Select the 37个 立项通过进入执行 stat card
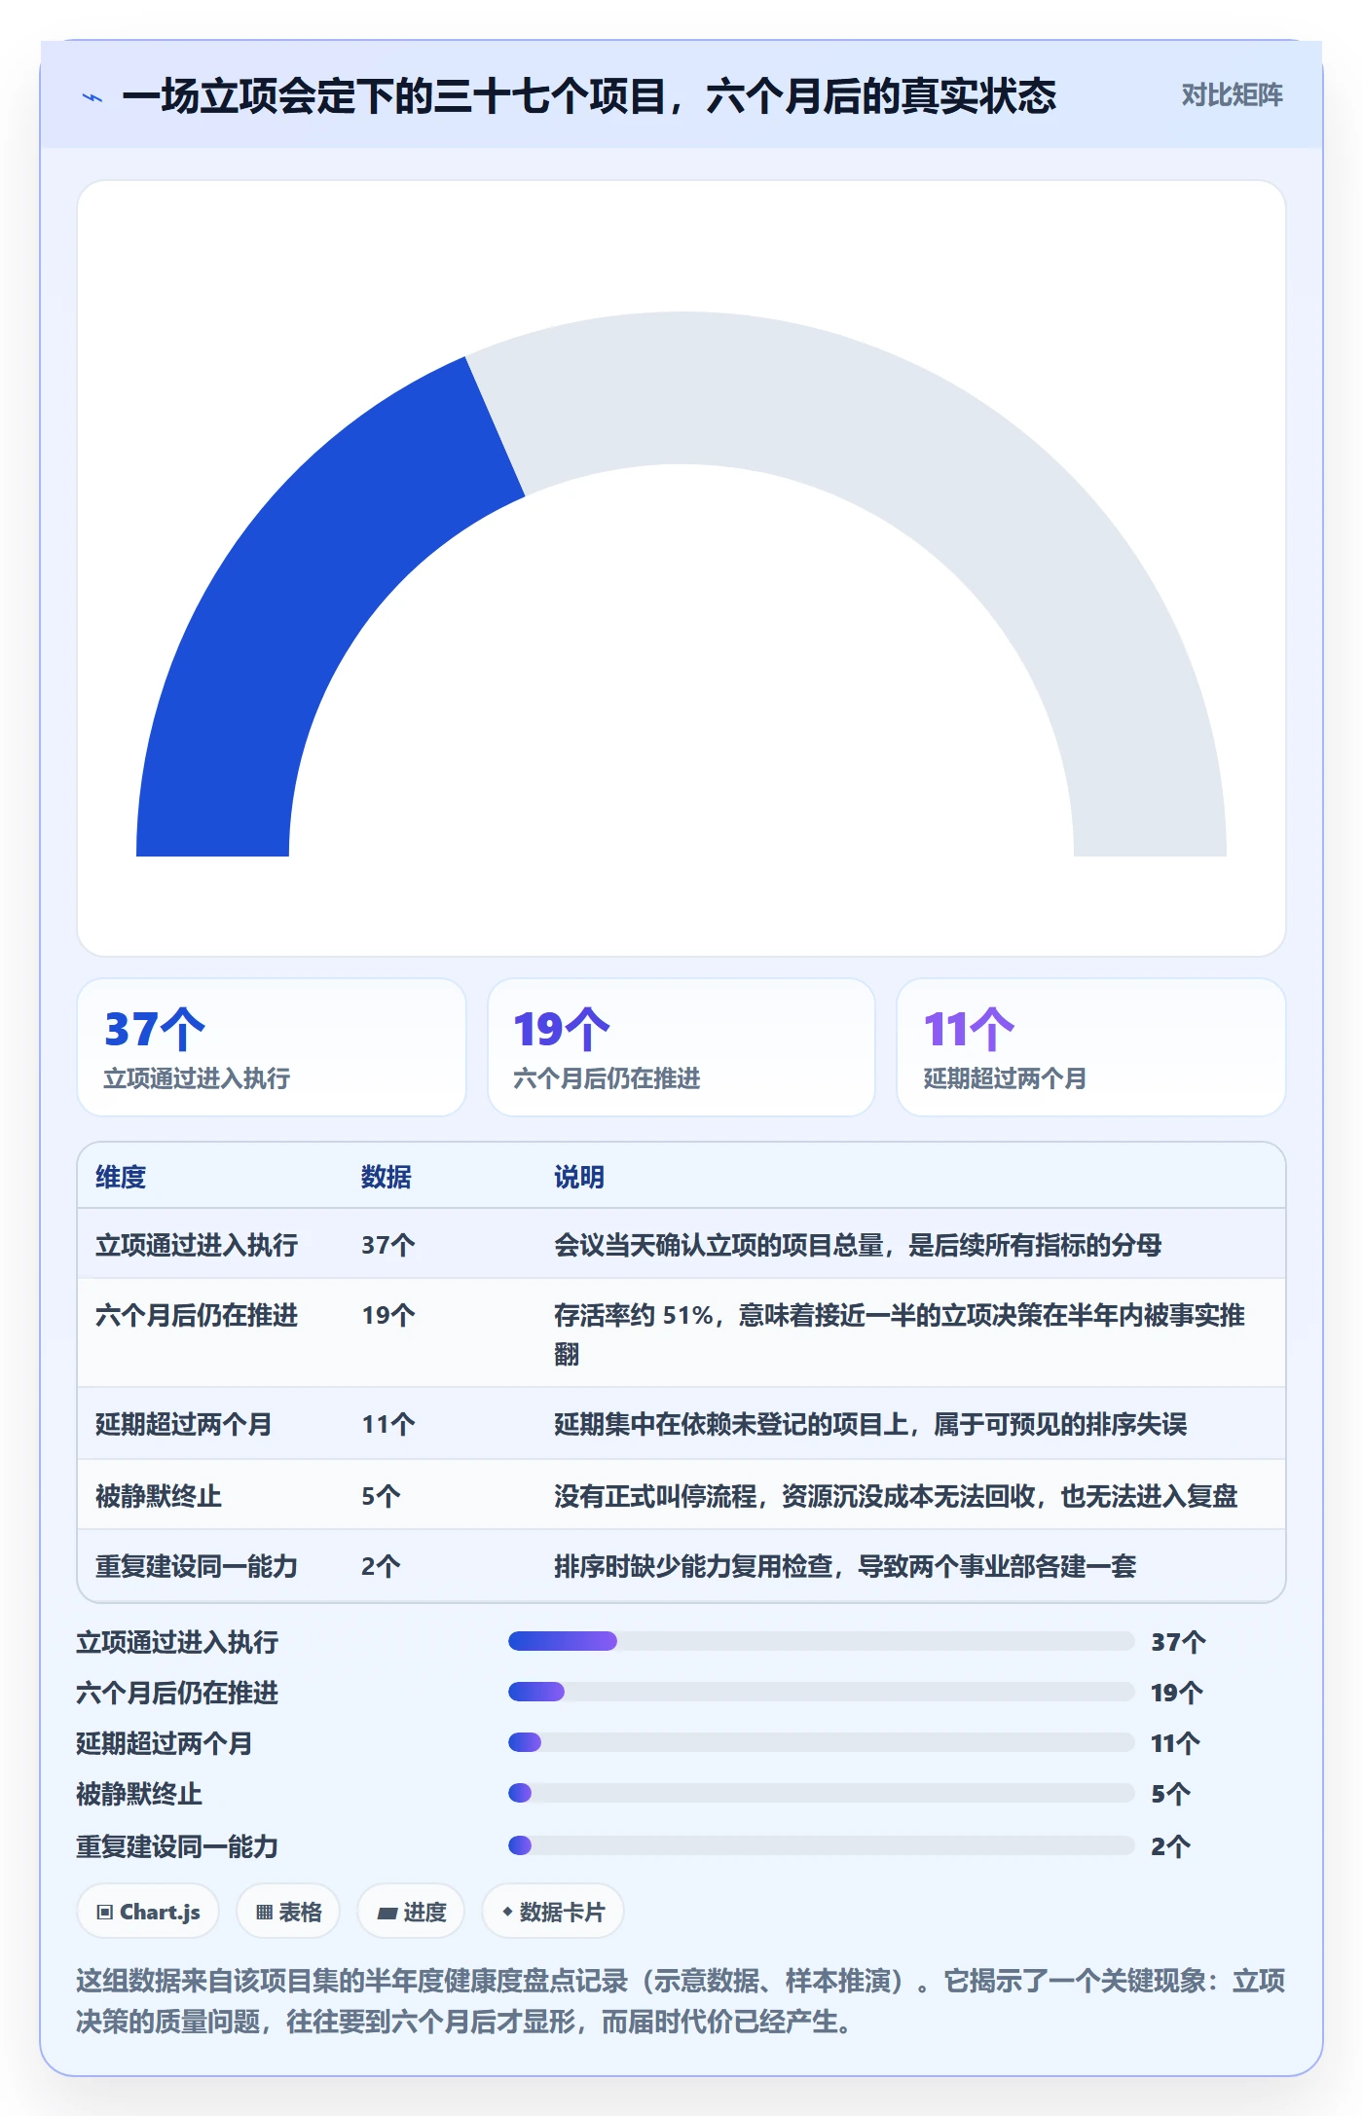The height and width of the screenshot is (2116, 1363). [272, 1047]
